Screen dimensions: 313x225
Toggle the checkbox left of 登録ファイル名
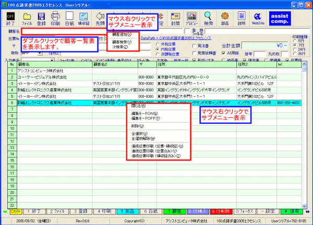[x=187, y=31]
